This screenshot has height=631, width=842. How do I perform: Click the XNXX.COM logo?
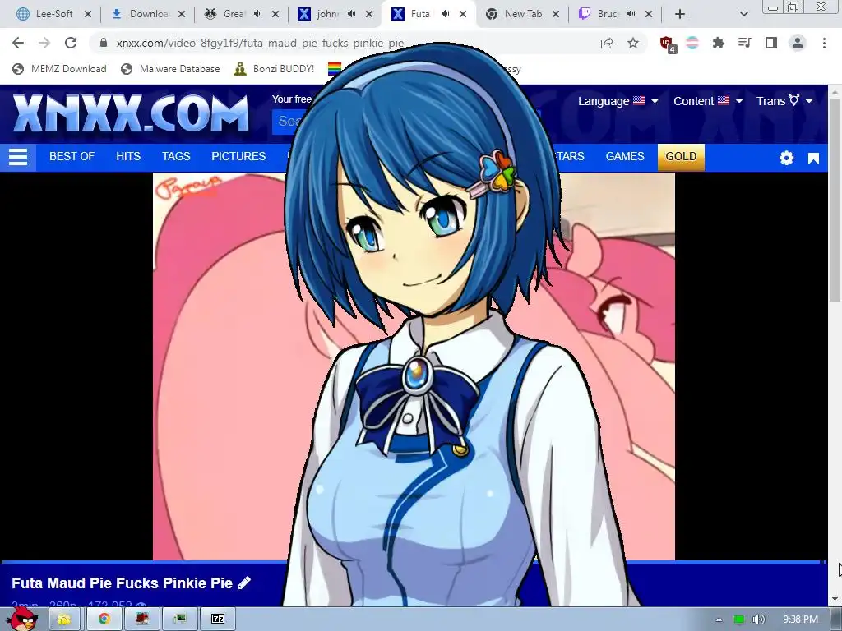pos(131,113)
